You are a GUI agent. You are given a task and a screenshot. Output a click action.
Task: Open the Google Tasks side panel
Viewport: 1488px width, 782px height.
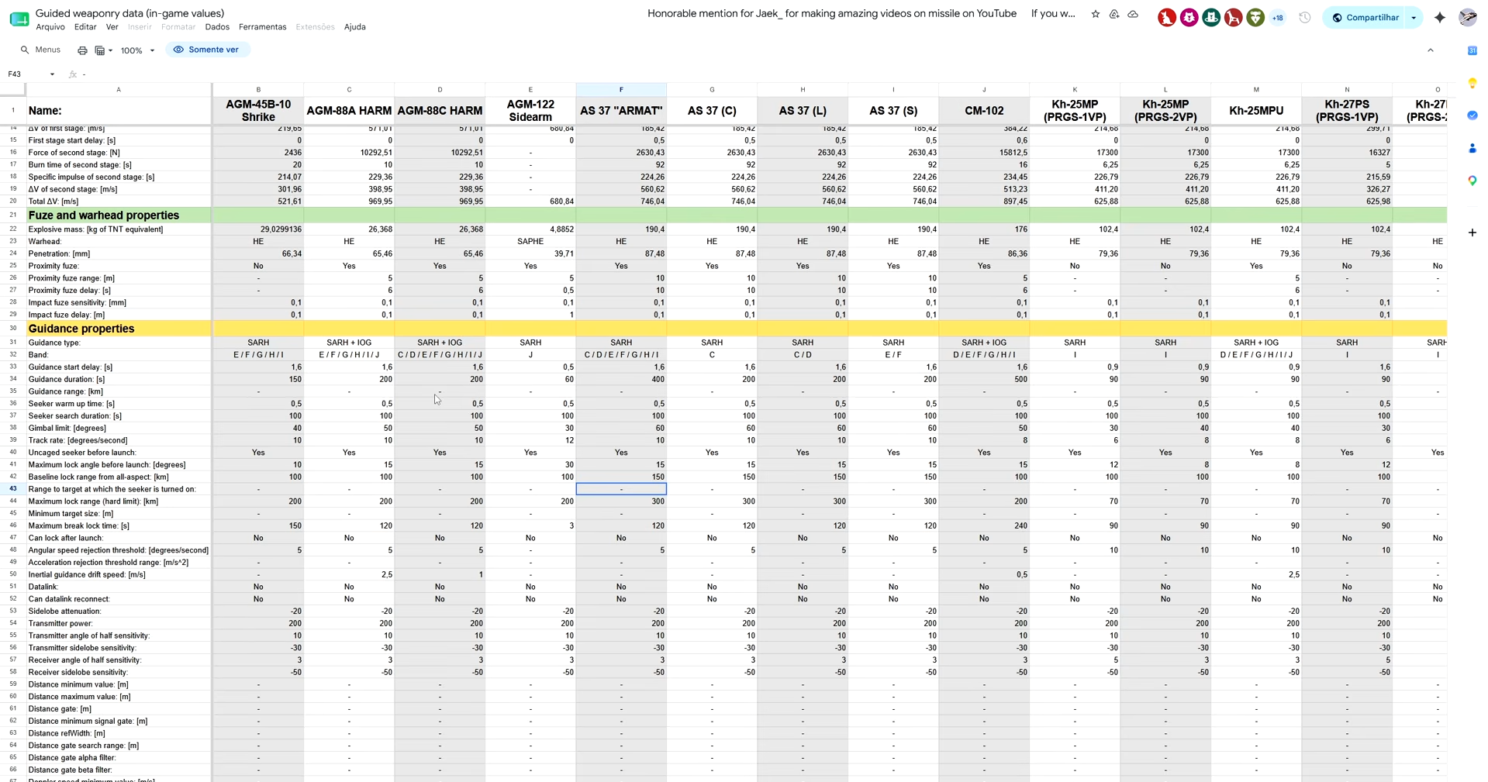coord(1472,115)
